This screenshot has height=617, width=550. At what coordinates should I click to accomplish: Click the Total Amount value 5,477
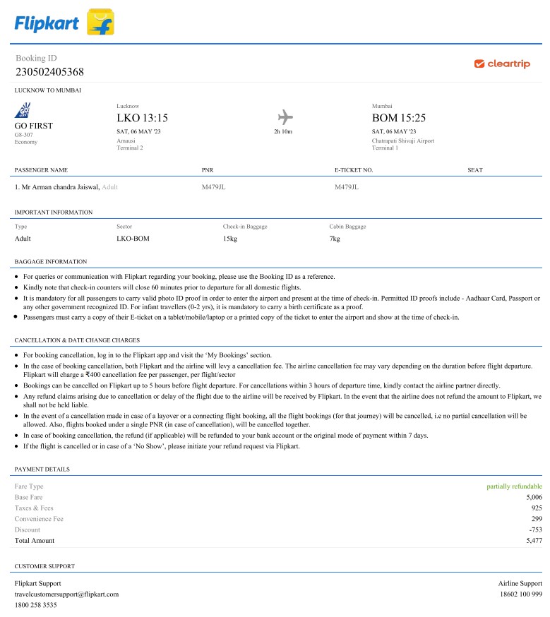[x=534, y=540]
